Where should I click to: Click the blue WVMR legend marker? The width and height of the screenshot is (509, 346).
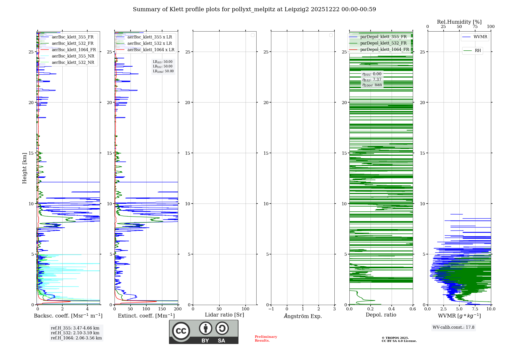[466, 37]
